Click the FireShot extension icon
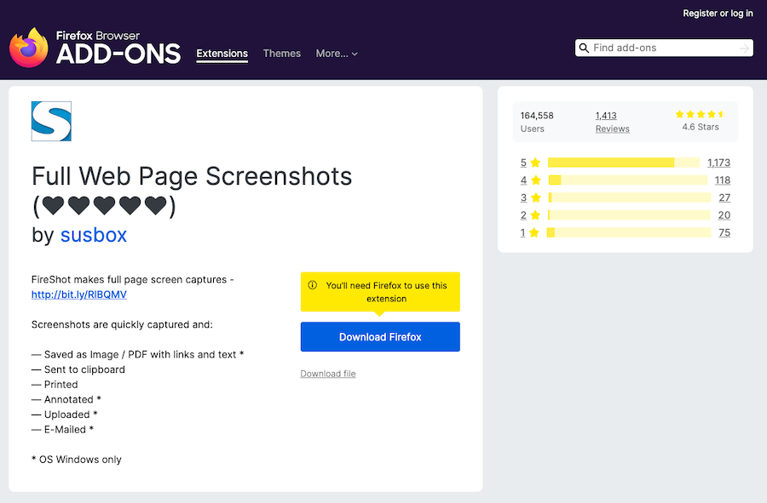 [51, 121]
